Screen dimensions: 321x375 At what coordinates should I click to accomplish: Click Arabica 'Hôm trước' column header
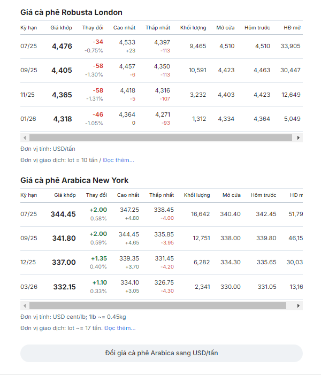(x=263, y=195)
